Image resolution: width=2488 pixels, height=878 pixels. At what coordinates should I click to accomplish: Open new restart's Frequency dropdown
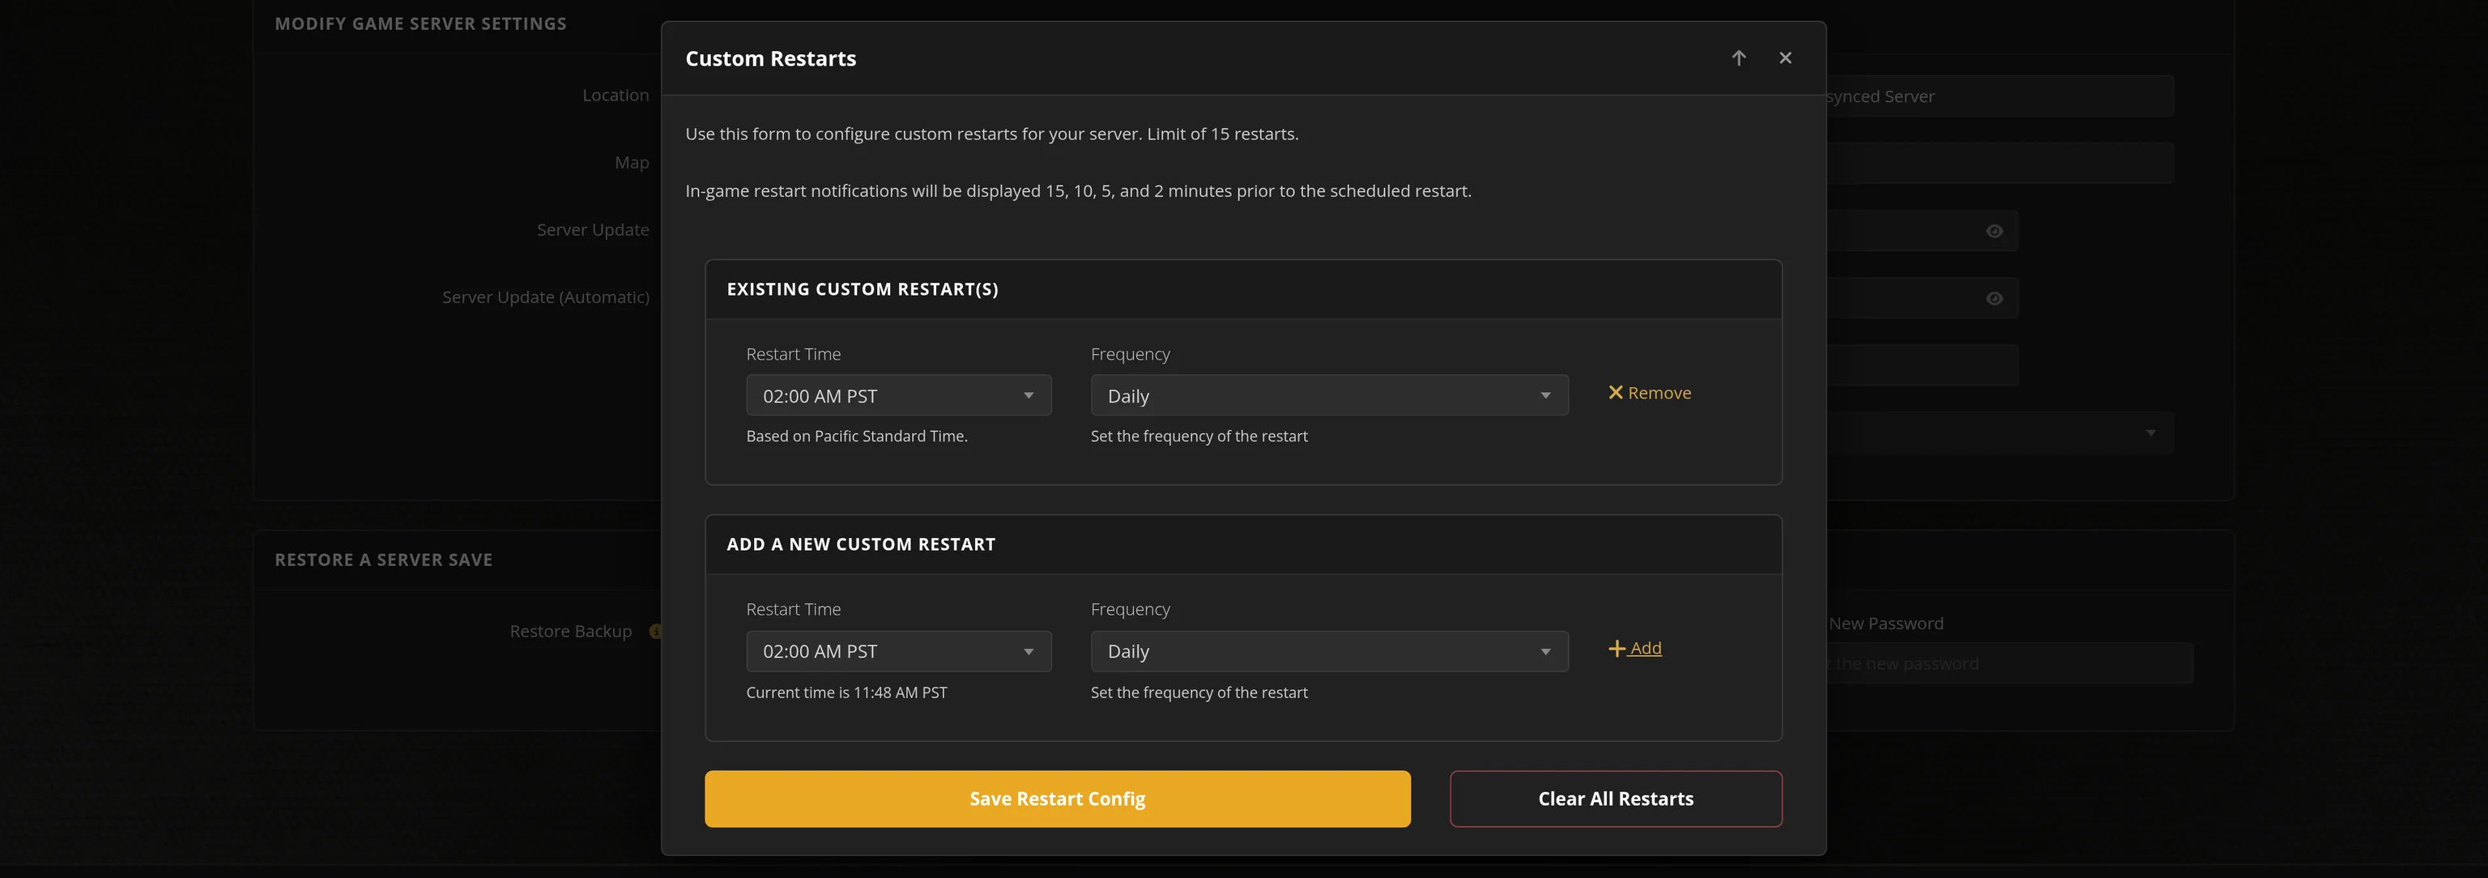[x=1329, y=651]
